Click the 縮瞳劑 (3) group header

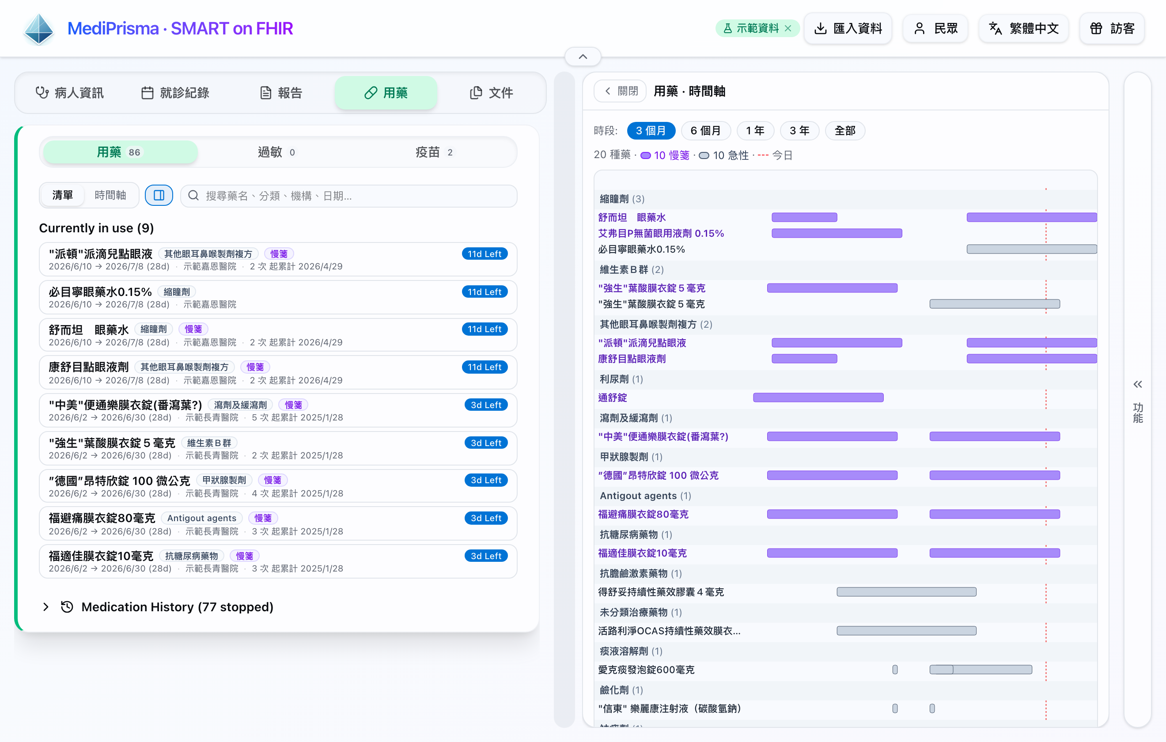622,199
